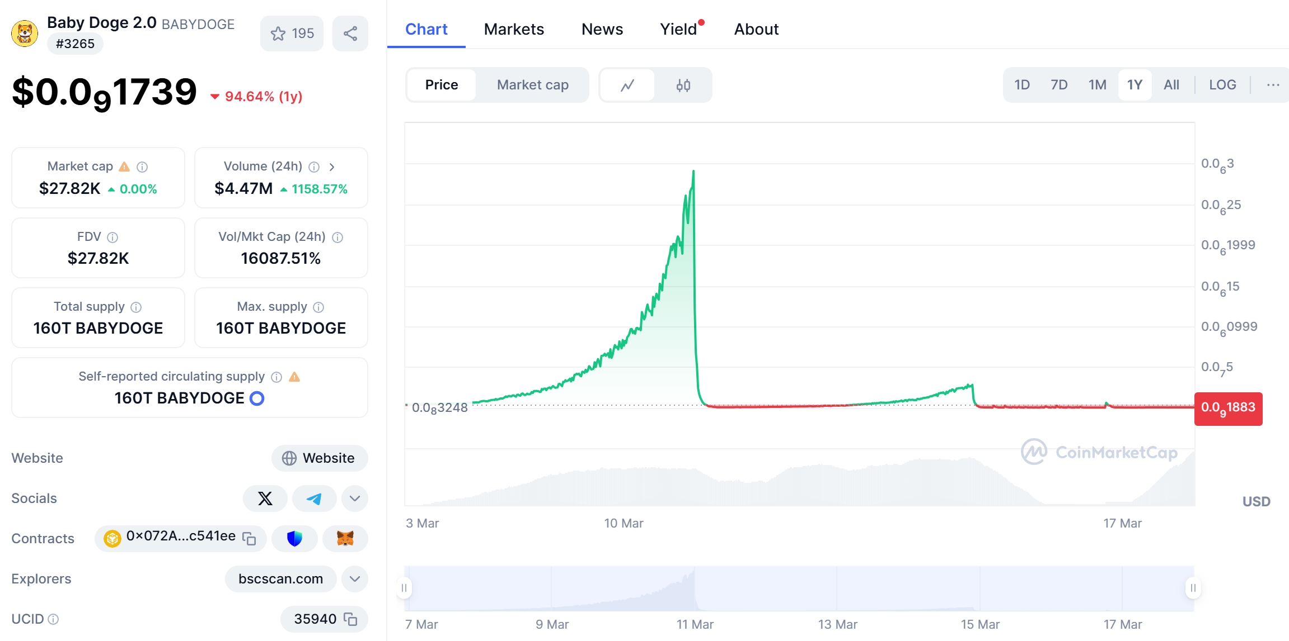Click the #3265 rank badge
This screenshot has height=641, width=1289.
(x=75, y=44)
